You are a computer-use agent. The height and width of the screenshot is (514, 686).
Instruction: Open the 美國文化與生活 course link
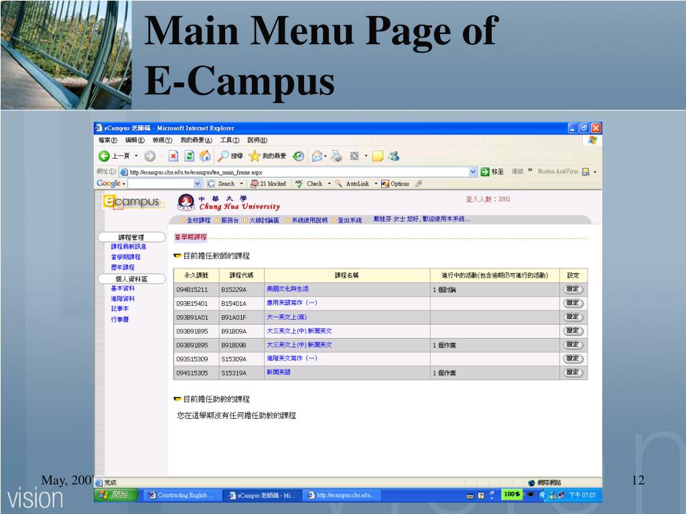(x=287, y=289)
